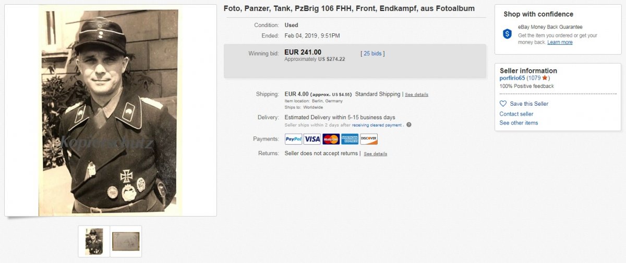626x263 pixels.
Task: Select the first photo thumbnail
Action: [x=94, y=241]
